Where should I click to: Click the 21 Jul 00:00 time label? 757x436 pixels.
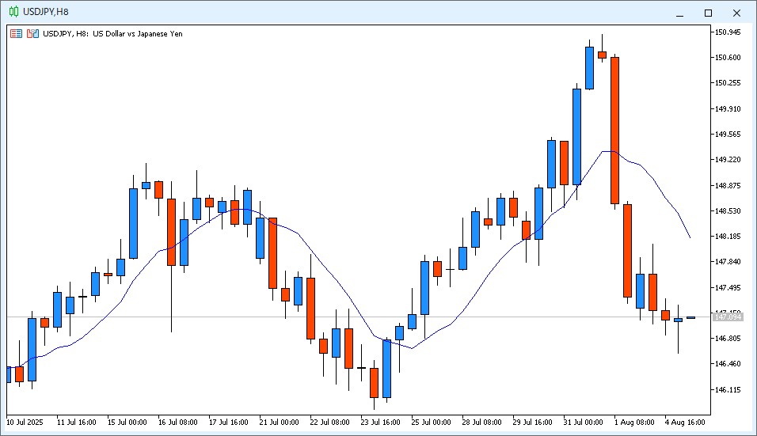tap(279, 422)
